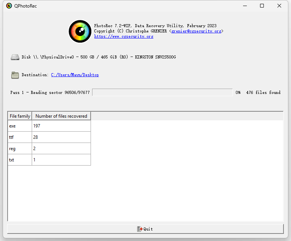
Task: Click the Disk PhysicalDrive0 description text
Action: coord(99,57)
